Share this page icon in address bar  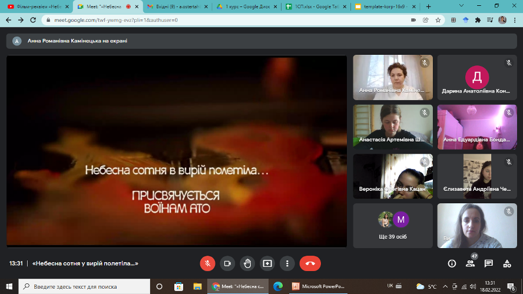[426, 20]
